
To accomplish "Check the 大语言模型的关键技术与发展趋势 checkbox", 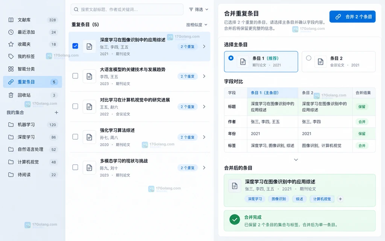I will point(75,76).
